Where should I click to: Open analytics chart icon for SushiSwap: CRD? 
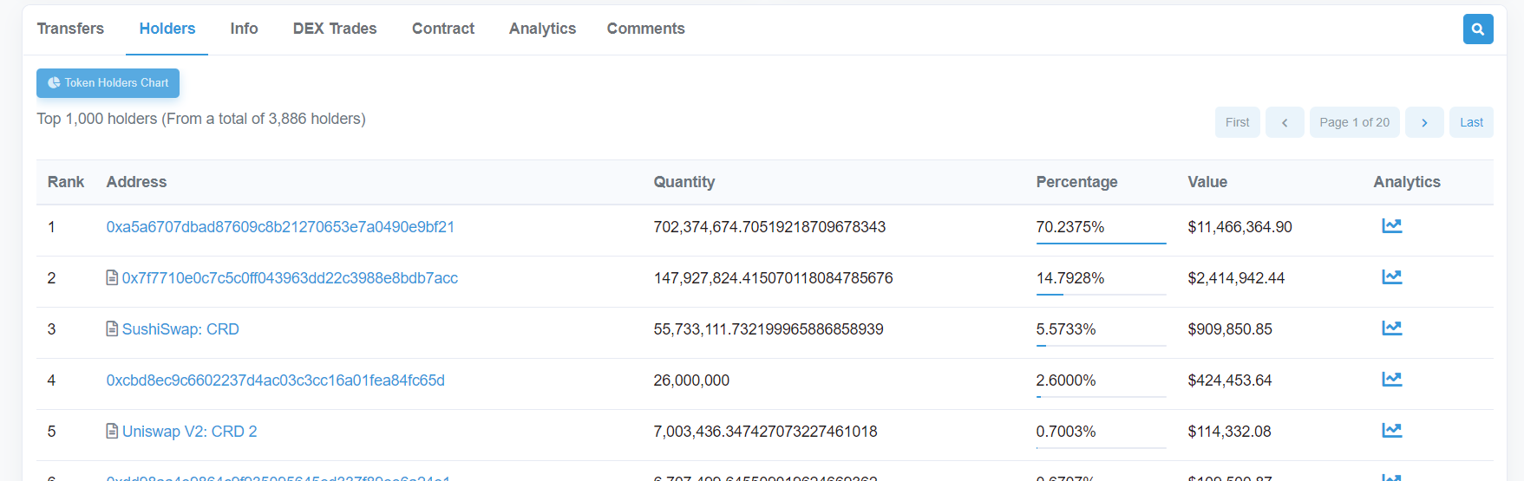[x=1391, y=328]
